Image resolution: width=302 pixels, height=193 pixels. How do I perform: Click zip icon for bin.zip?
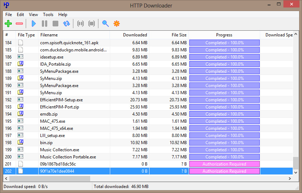(x=20, y=142)
